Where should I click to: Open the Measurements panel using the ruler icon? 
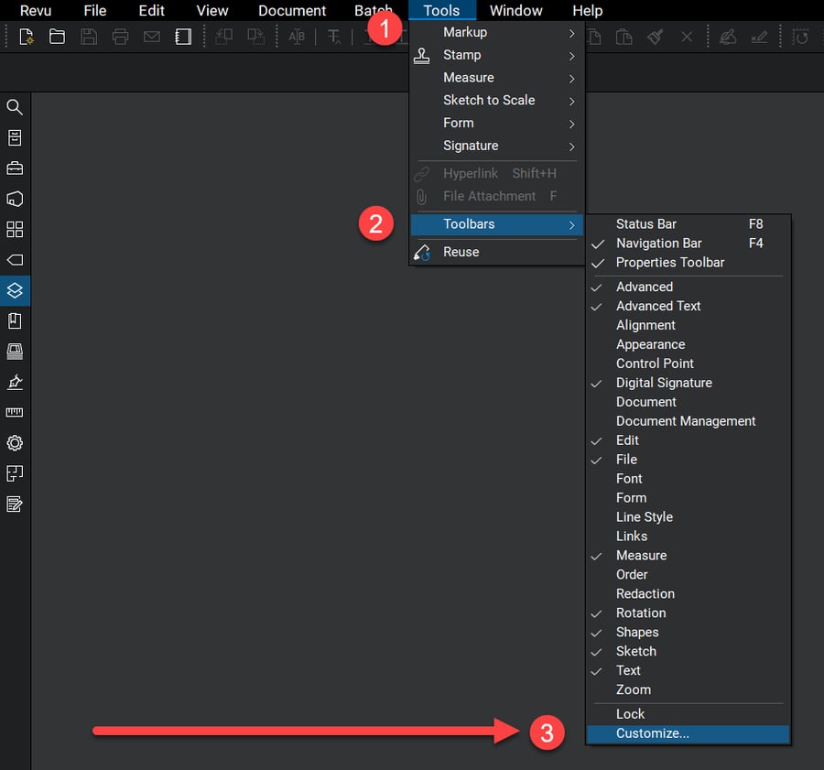coord(15,412)
